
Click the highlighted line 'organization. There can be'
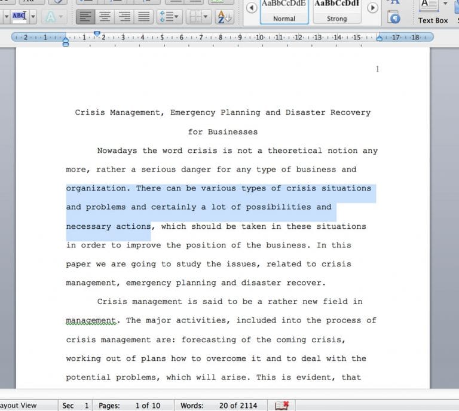(219, 188)
